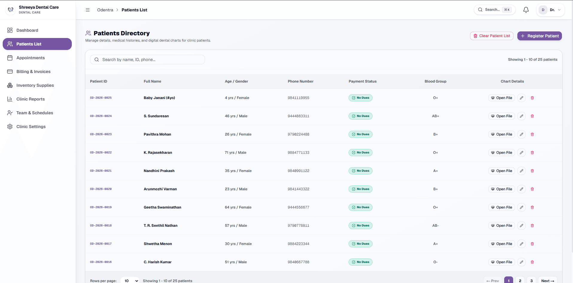Delete S. Sundaresan using trash icon
The width and height of the screenshot is (573, 283).
pos(532,116)
